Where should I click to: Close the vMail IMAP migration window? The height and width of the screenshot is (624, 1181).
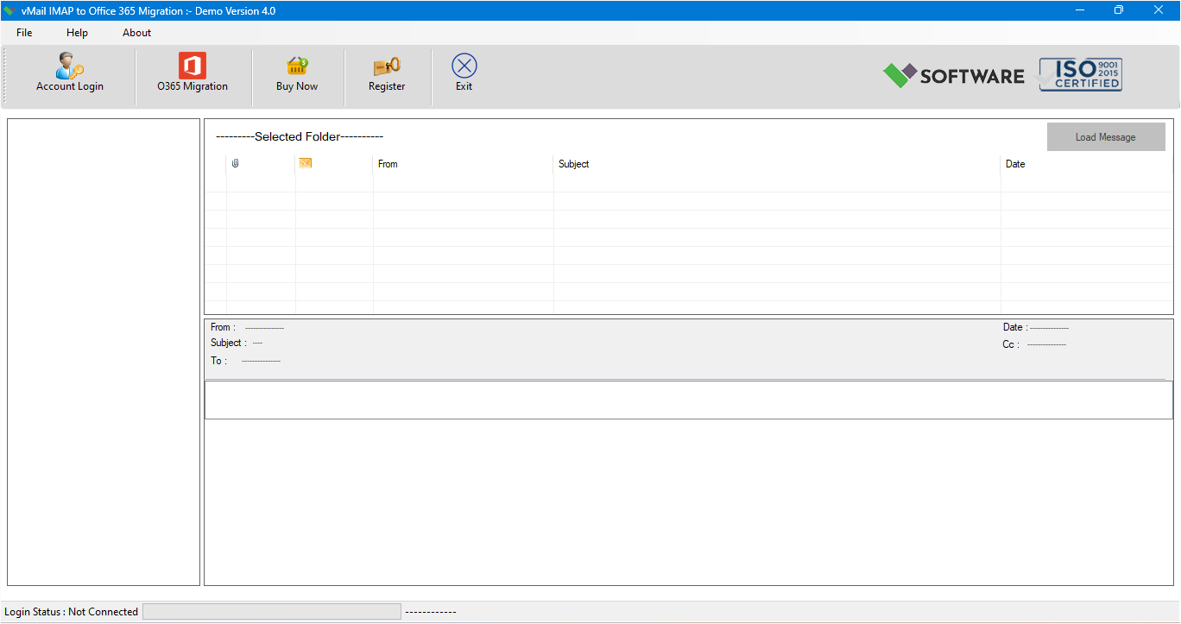pos(1159,10)
